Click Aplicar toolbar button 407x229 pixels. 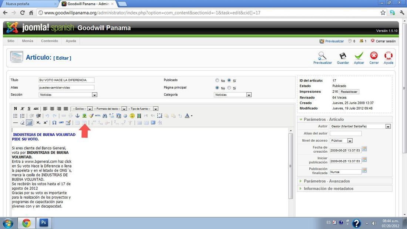click(x=359, y=58)
